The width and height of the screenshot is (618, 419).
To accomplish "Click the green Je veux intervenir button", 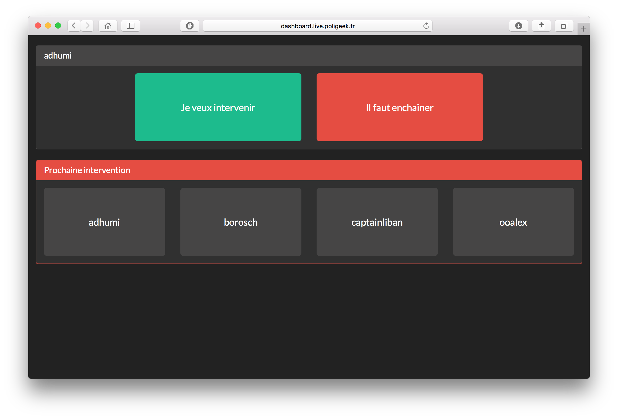I will tap(218, 107).
